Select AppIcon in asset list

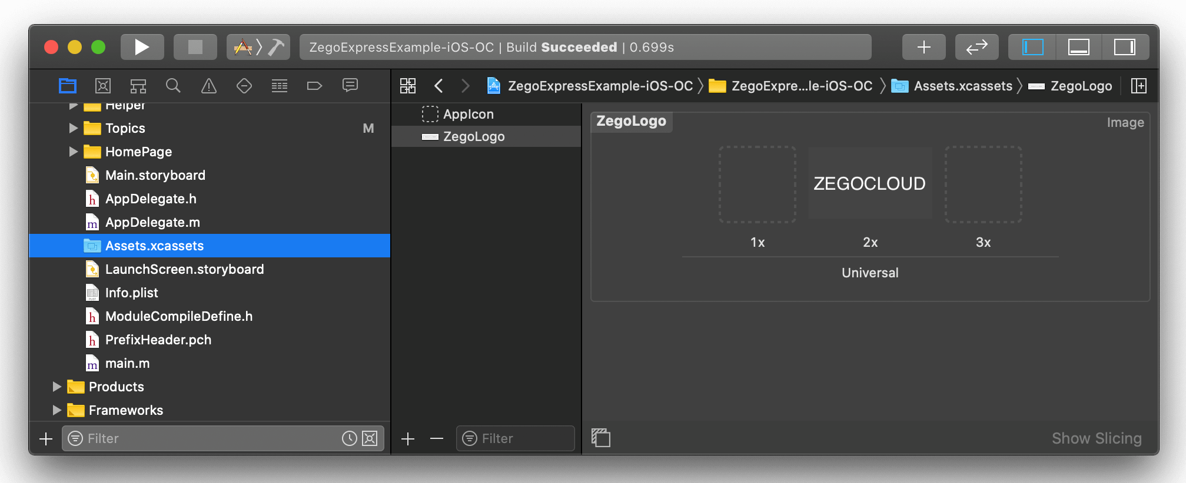click(x=468, y=114)
